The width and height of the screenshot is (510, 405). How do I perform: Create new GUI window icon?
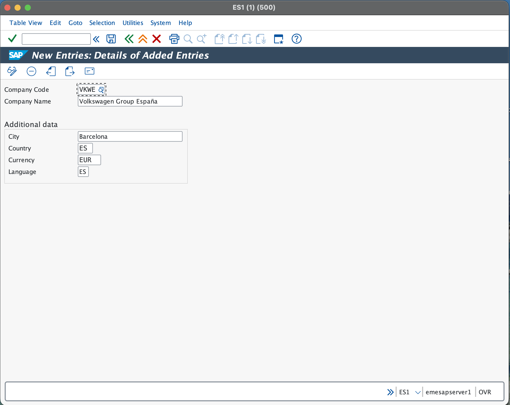coord(278,39)
